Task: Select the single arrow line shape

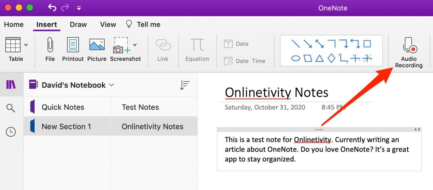Action: coord(307,44)
